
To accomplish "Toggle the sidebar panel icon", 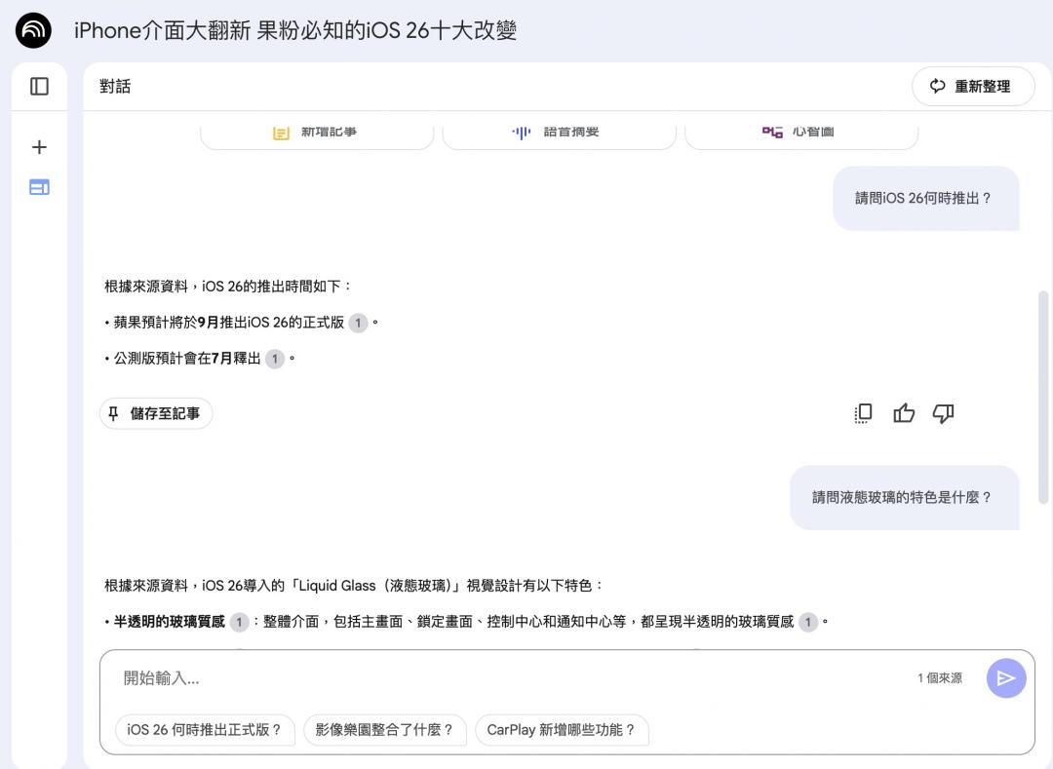I will pos(39,87).
